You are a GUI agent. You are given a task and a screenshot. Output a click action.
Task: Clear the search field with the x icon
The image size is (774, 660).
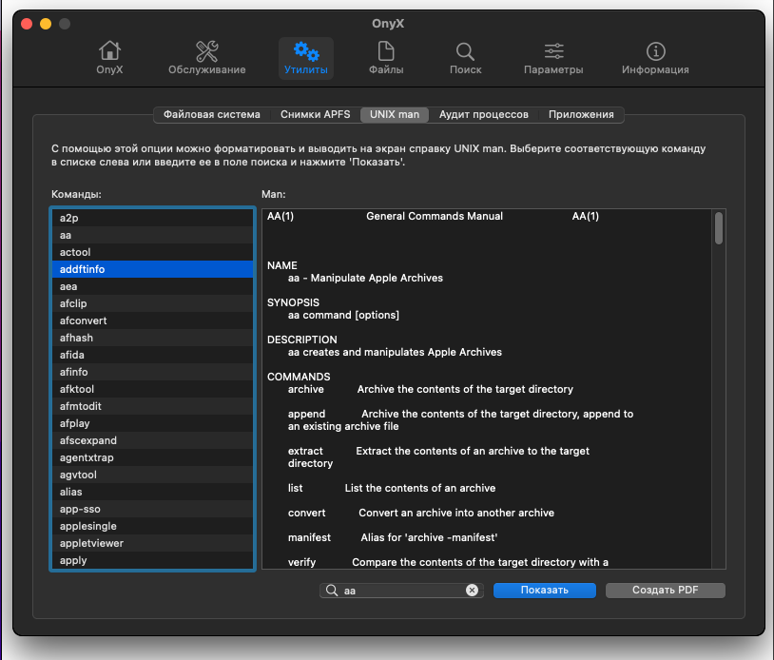coord(472,591)
